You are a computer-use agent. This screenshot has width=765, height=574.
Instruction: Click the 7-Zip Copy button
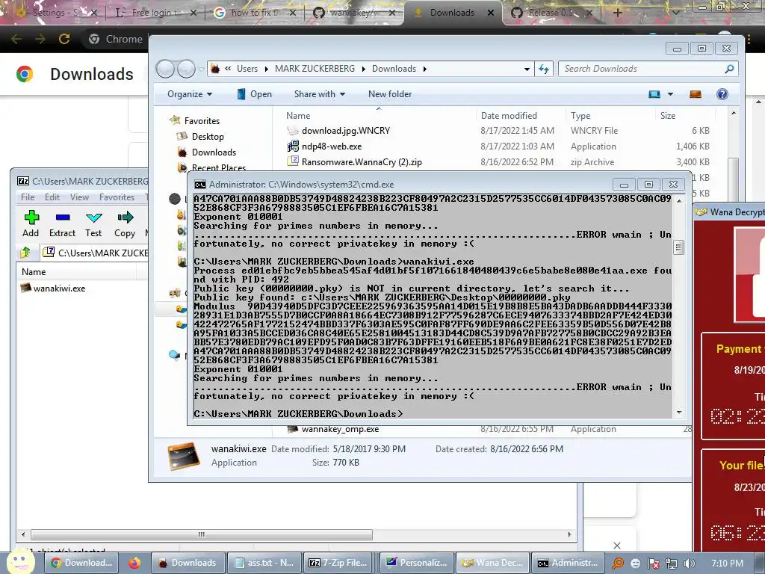point(125,223)
